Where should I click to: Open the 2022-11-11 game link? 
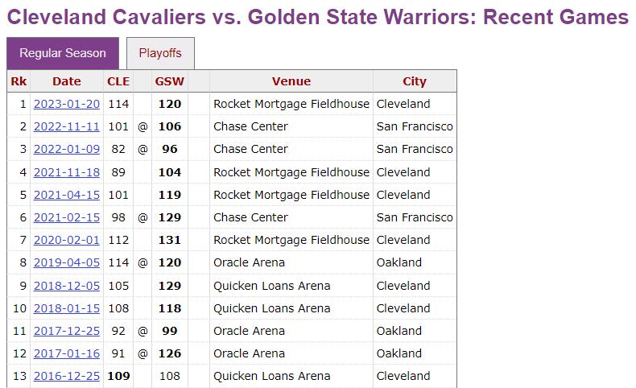click(67, 126)
